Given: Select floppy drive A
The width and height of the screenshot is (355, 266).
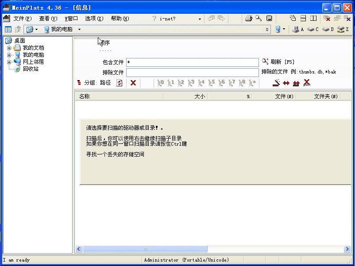Looking at the screenshot, I should [x=298, y=29].
